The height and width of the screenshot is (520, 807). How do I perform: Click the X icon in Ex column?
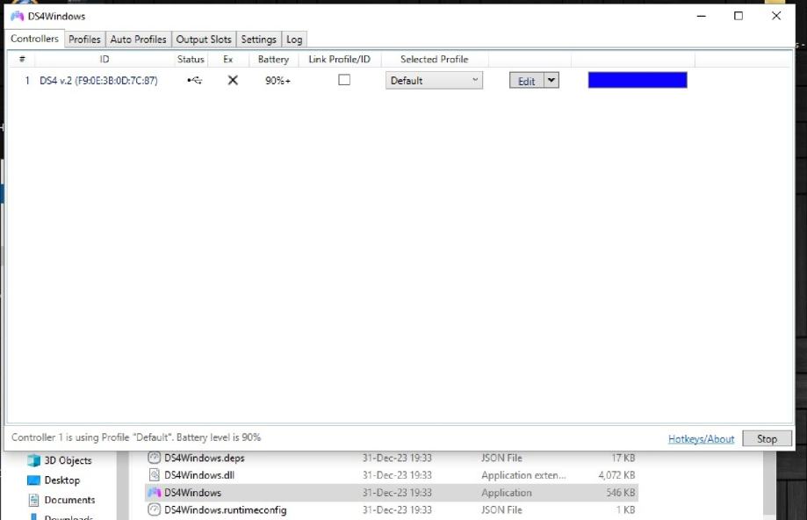tap(233, 80)
